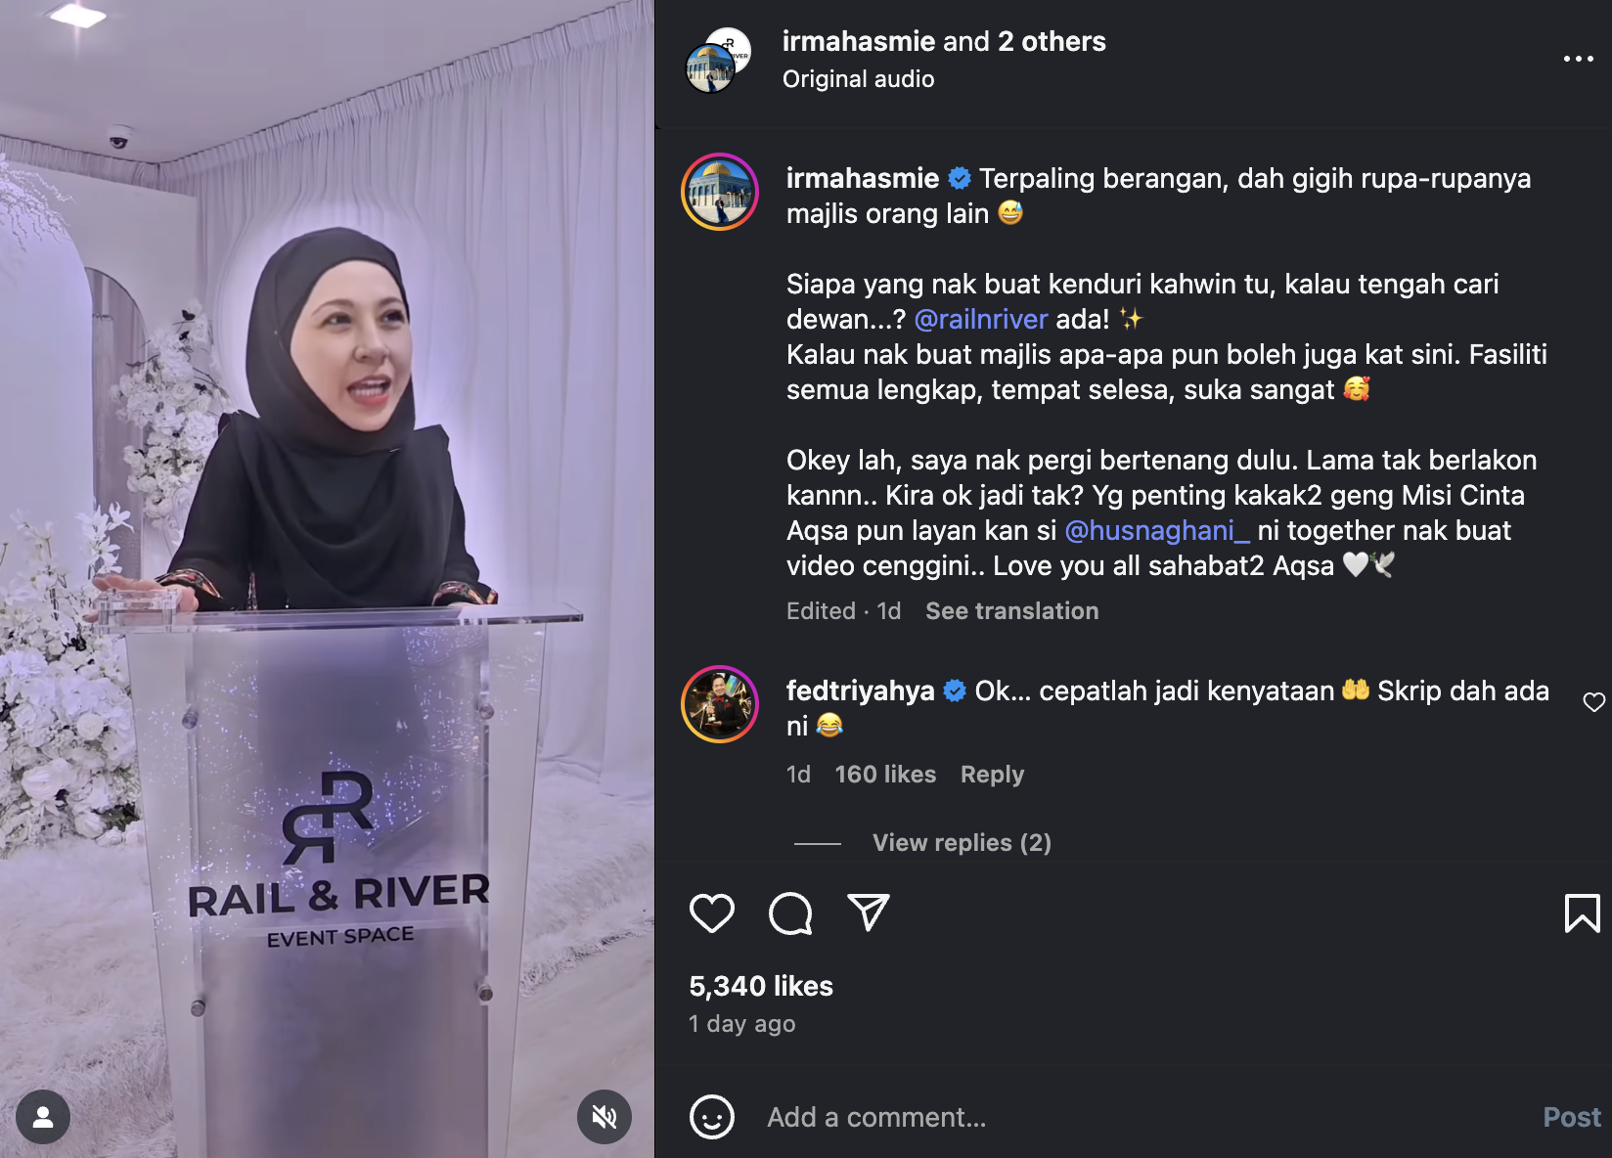Click the Post comment button
Image resolution: width=1612 pixels, height=1158 pixels.
(1572, 1117)
